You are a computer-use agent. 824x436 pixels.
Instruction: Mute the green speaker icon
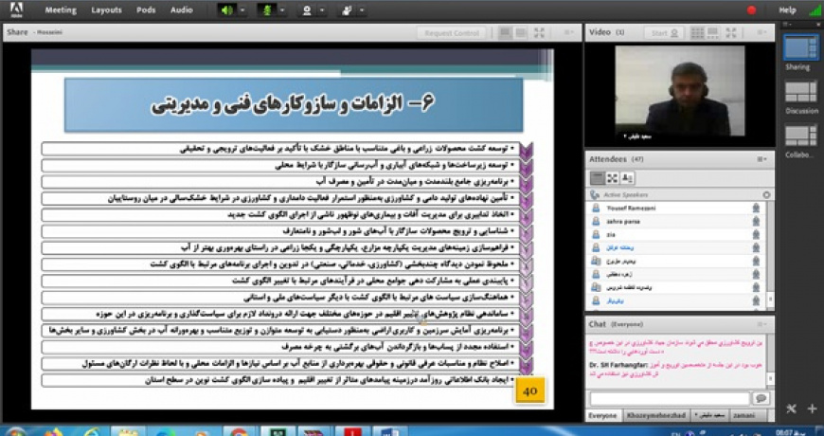227,10
